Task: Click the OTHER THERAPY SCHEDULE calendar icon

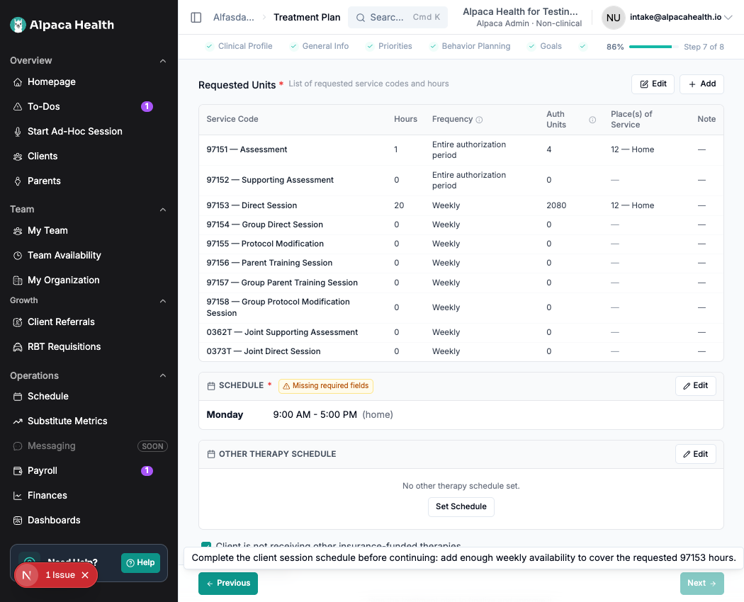Action: (x=211, y=455)
